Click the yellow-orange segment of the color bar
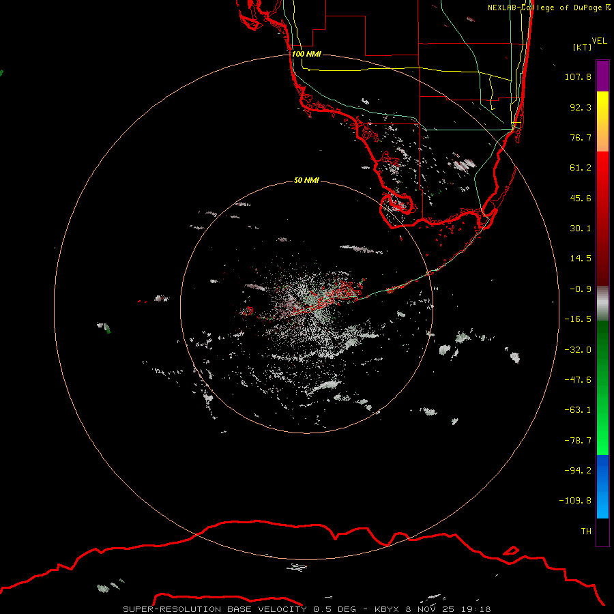The height and width of the screenshot is (614, 614). pos(602,121)
